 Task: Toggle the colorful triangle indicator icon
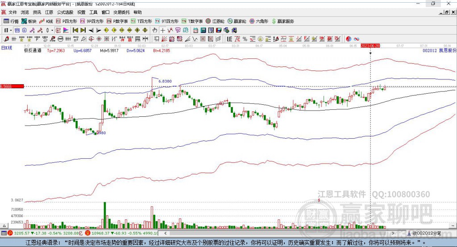(66, 30)
